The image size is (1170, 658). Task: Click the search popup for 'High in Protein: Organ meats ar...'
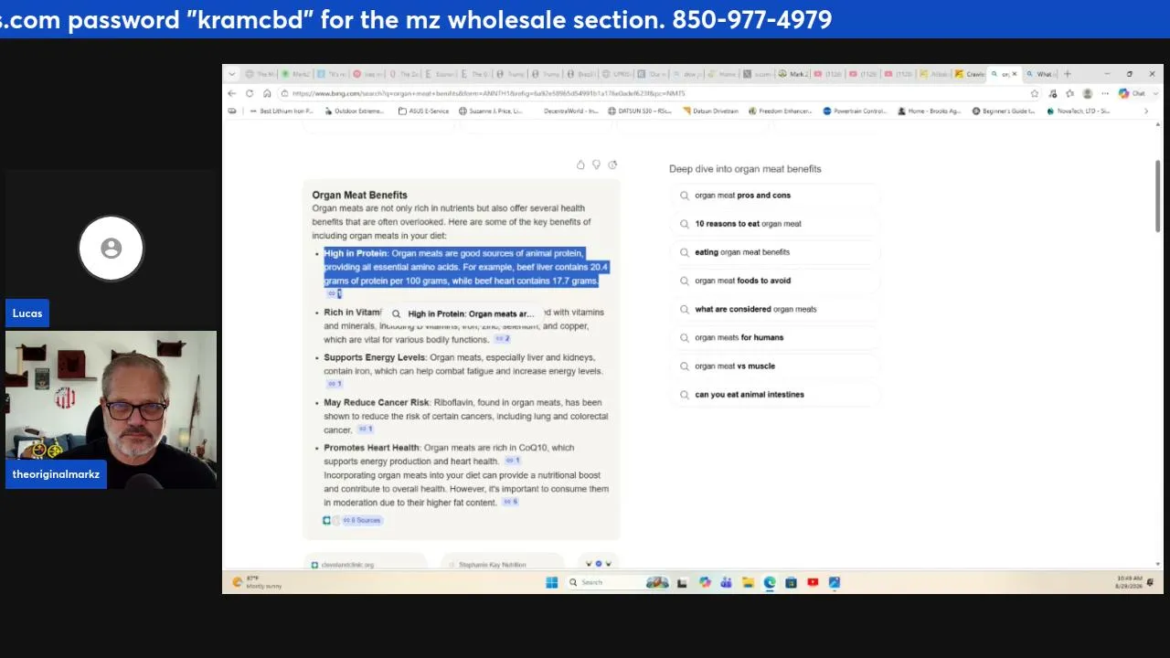click(463, 313)
